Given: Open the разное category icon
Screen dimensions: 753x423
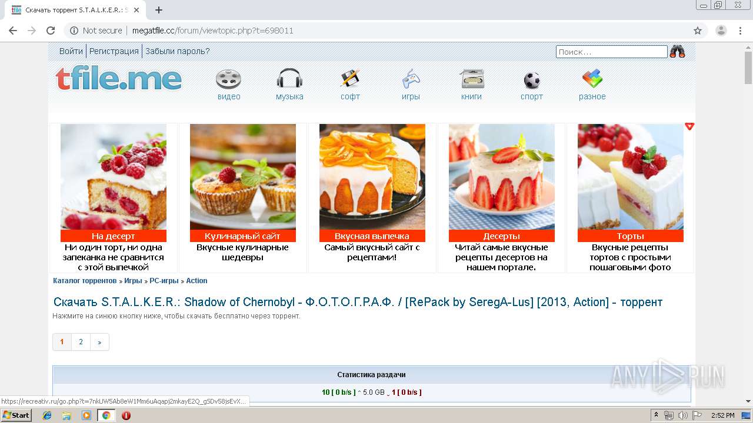Looking at the screenshot, I should click(592, 79).
